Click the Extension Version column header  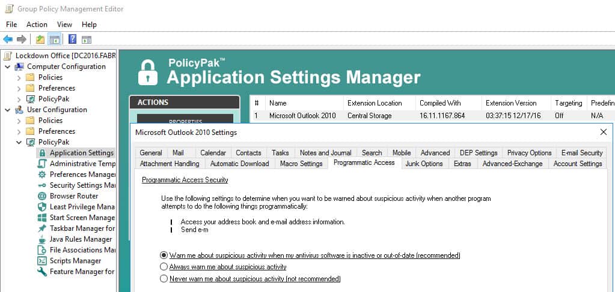point(516,103)
